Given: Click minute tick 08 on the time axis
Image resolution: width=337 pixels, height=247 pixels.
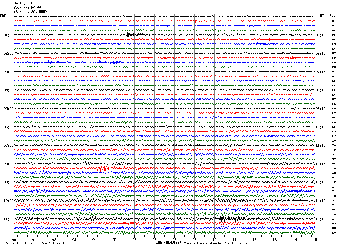Looking at the screenshot, I should [174, 239].
